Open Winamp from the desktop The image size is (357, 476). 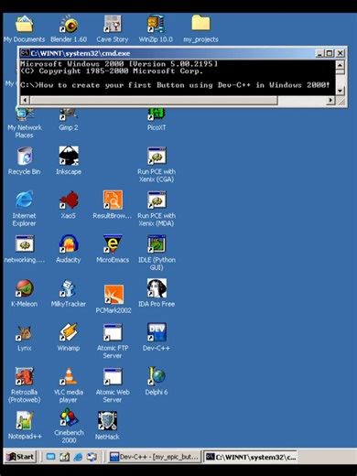pyautogui.click(x=69, y=337)
